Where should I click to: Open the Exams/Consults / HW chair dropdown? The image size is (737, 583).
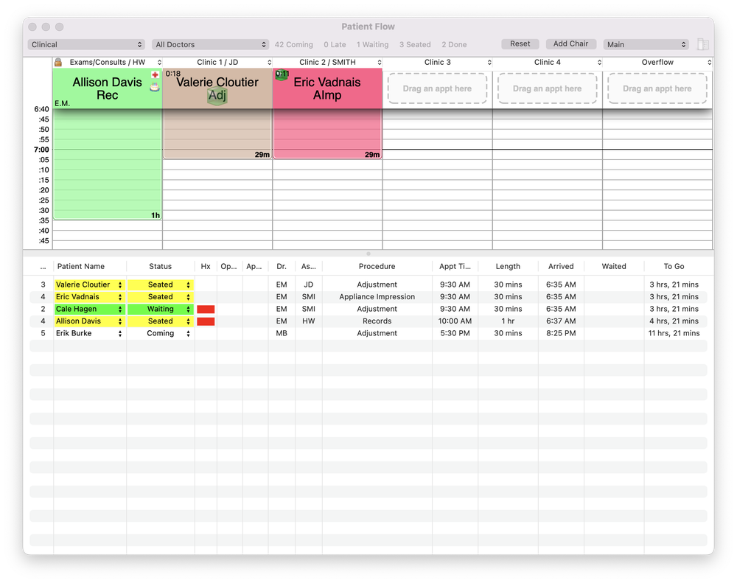[160, 62]
